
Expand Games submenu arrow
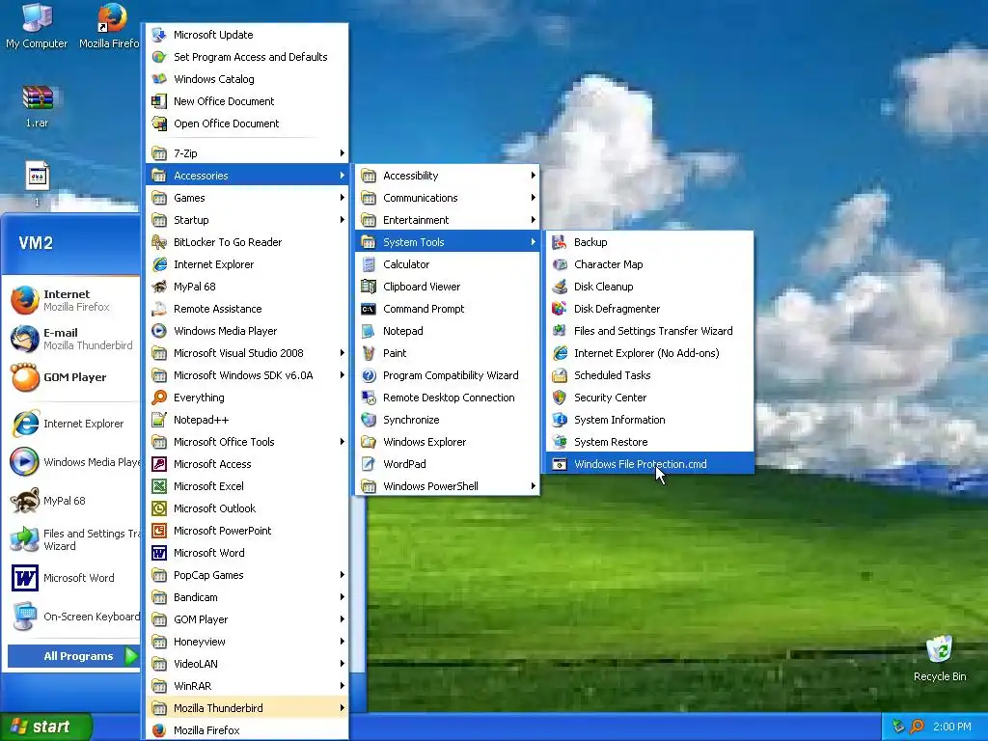pos(343,197)
